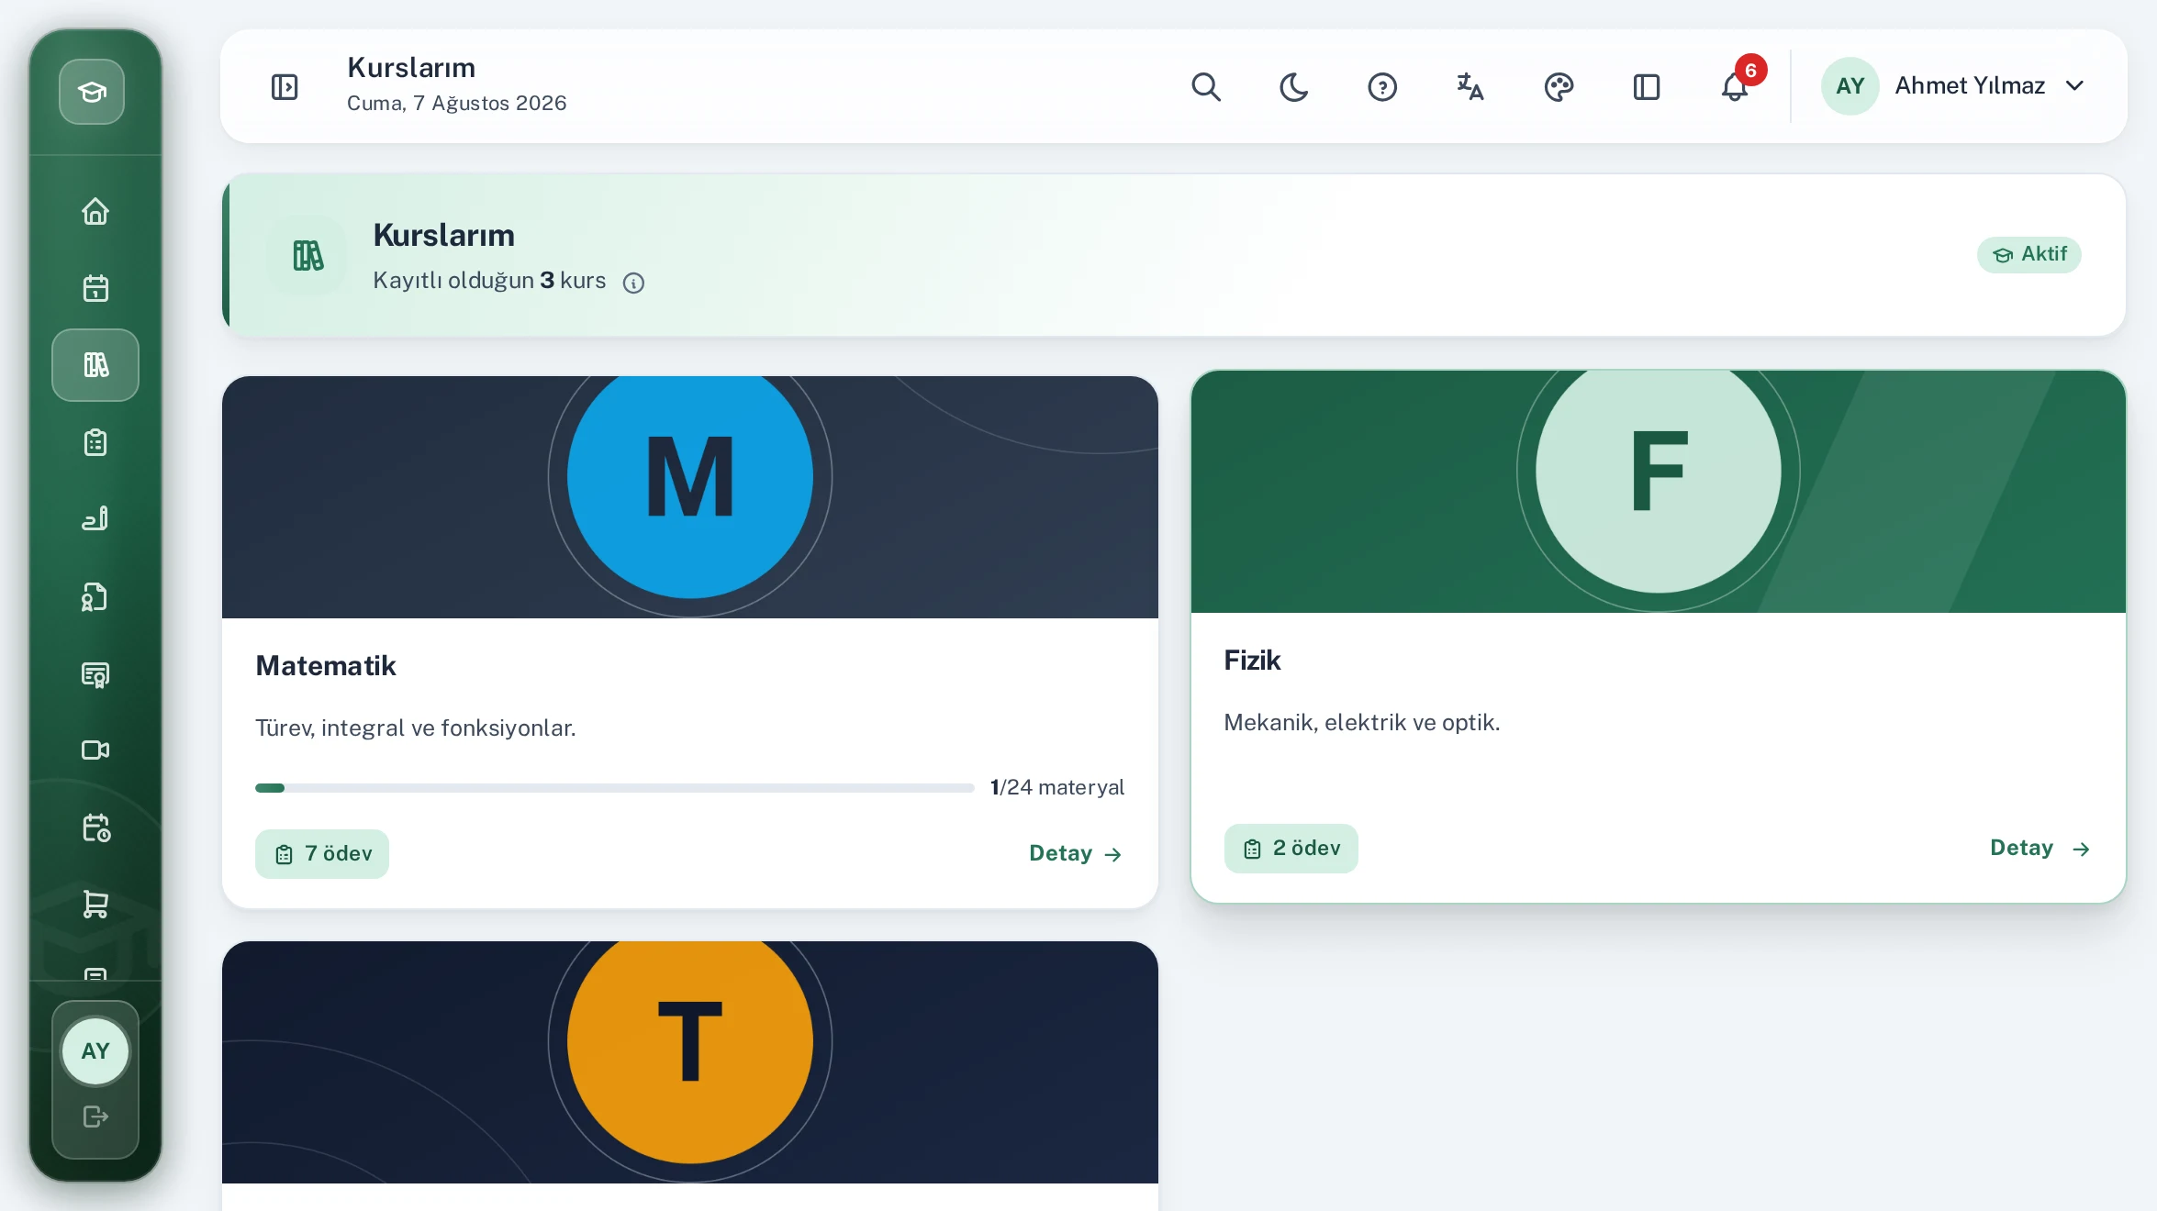Image resolution: width=2157 pixels, height=1211 pixels.
Task: Click the info icon beside 3 kurs
Action: click(633, 283)
